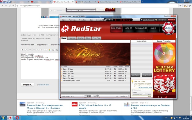
Task: Click the player search magnifier icon in lobby footer
Action: [96, 96]
